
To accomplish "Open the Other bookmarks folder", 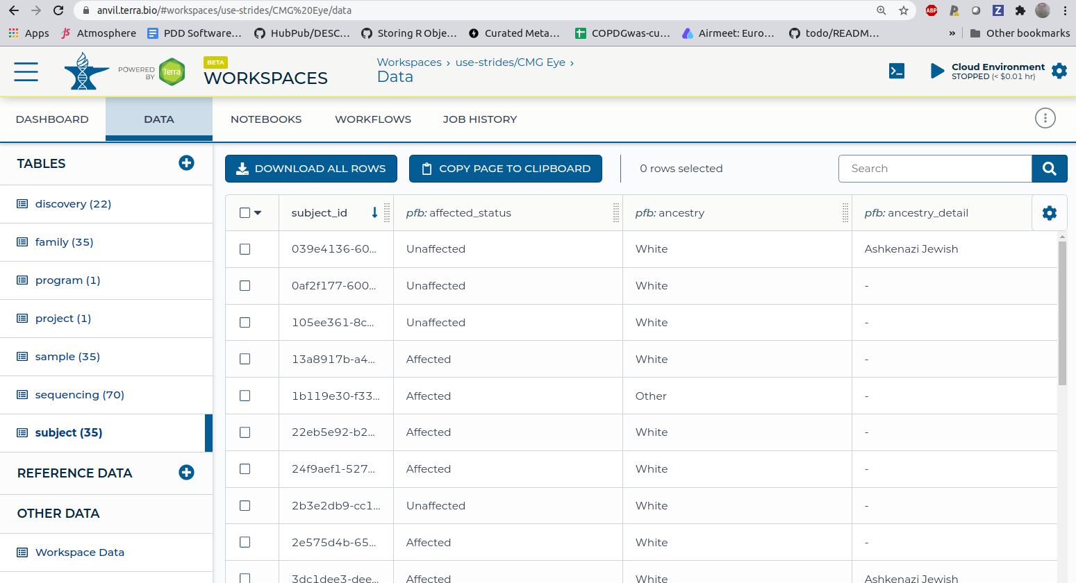I will [1020, 33].
